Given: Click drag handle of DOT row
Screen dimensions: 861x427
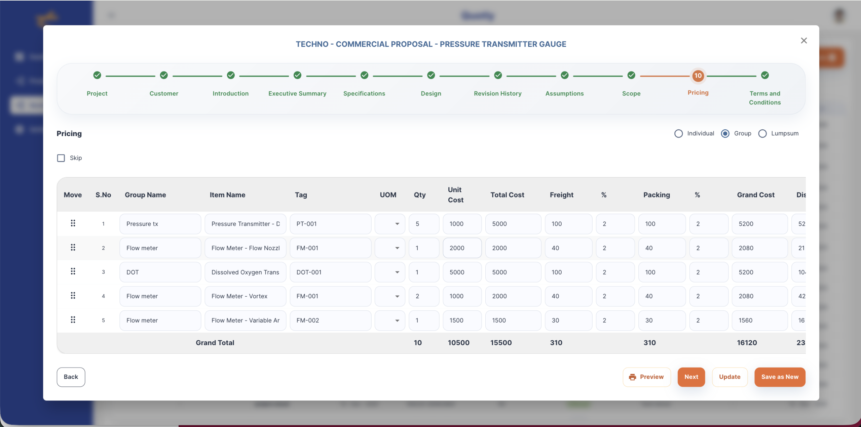Looking at the screenshot, I should click(73, 271).
